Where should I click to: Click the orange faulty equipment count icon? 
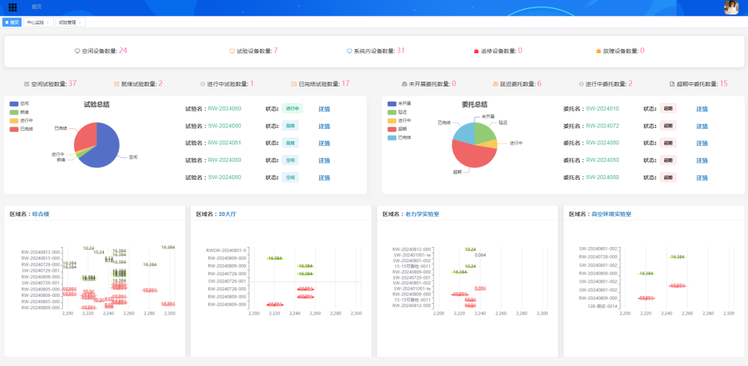point(598,51)
